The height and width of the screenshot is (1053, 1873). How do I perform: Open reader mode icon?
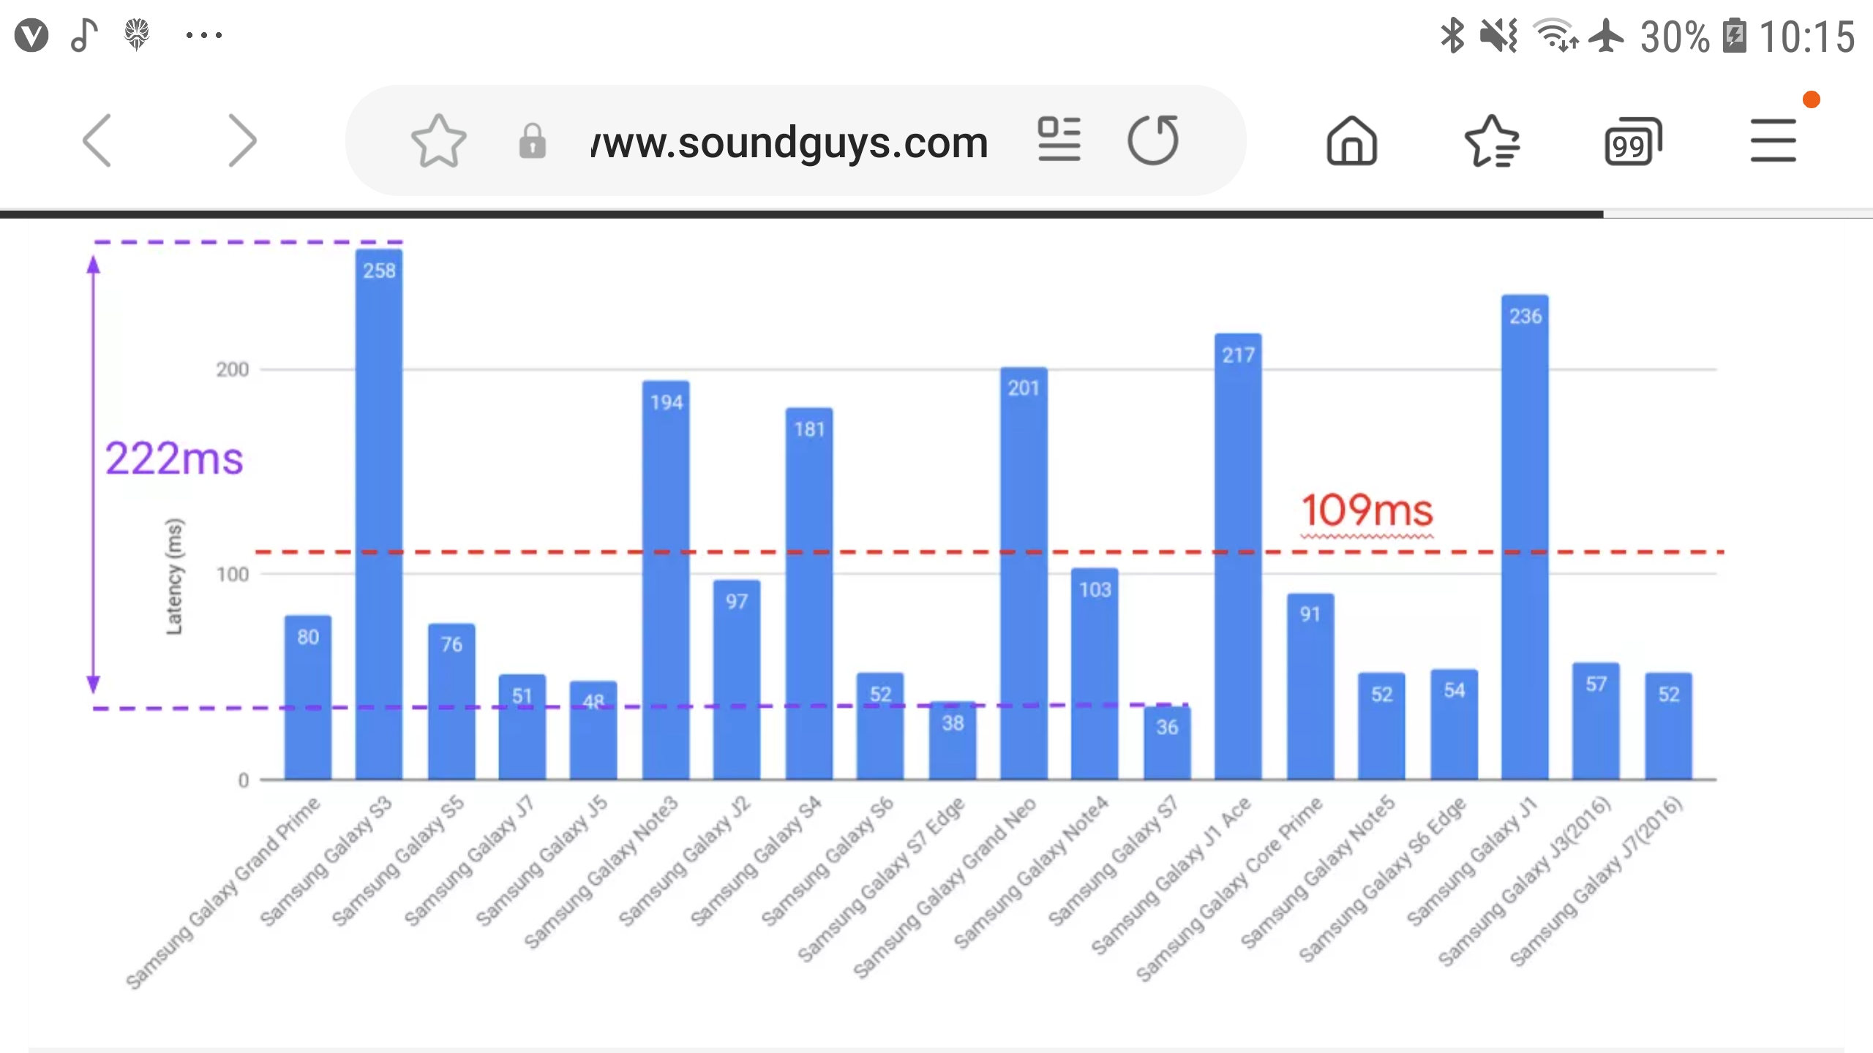(1059, 139)
